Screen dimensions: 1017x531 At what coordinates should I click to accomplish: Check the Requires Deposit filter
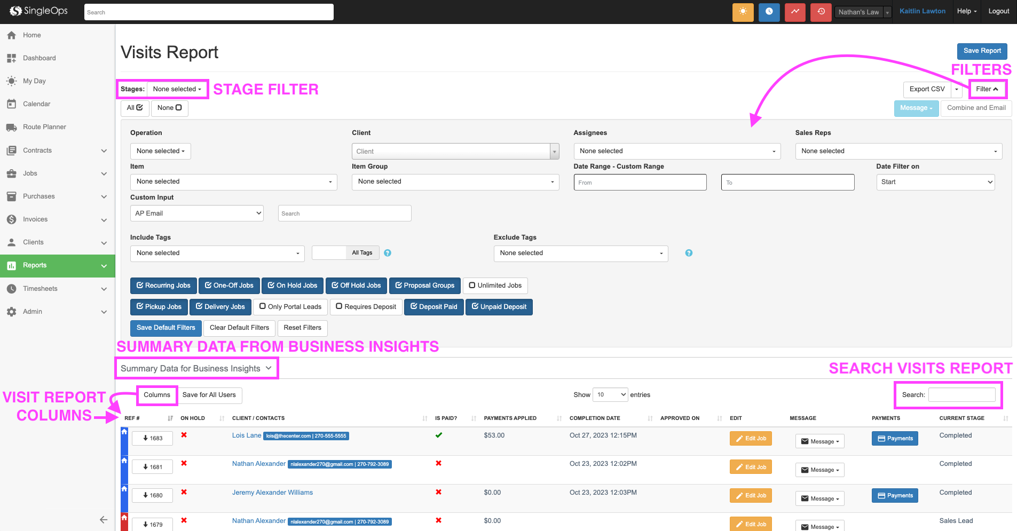(x=366, y=307)
